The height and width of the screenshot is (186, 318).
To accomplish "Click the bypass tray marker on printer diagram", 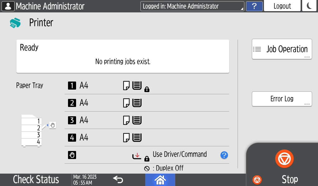I will click(52, 125).
